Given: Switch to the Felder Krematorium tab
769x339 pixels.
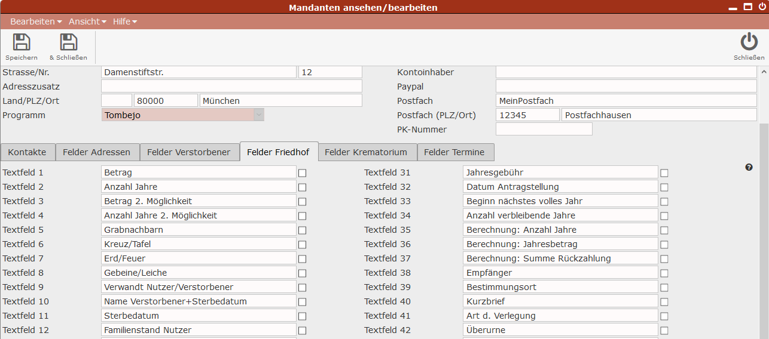Looking at the screenshot, I should (x=366, y=152).
